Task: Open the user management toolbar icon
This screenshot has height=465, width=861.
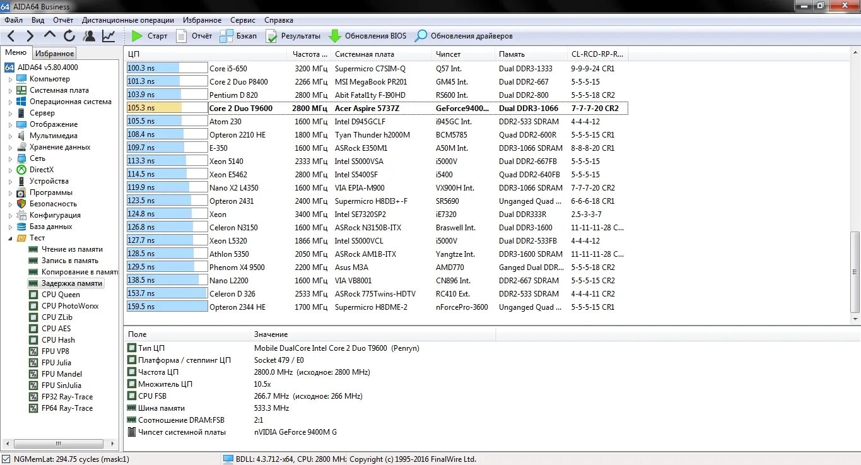Action: click(x=89, y=36)
